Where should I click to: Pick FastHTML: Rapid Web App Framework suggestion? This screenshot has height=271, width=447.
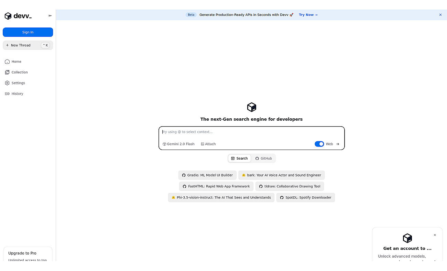click(216, 186)
